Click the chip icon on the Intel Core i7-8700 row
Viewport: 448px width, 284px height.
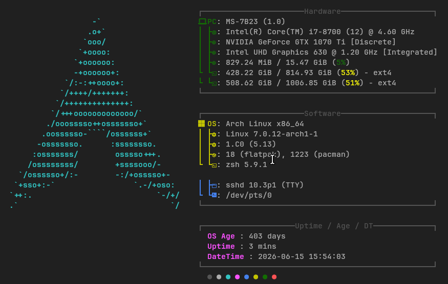pos(214,32)
